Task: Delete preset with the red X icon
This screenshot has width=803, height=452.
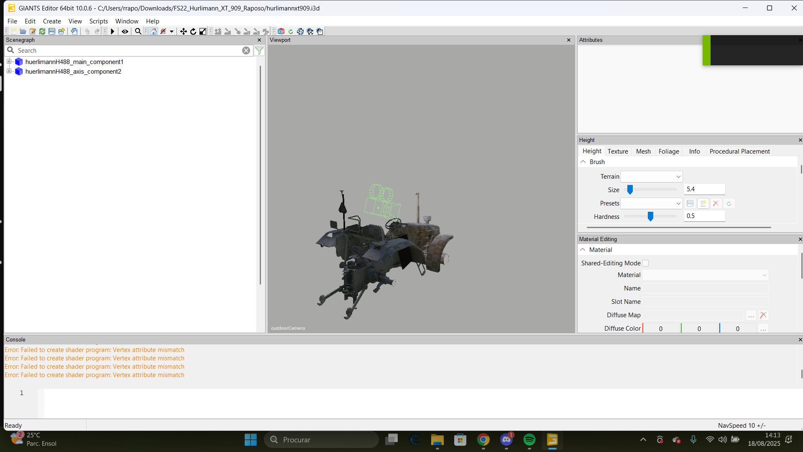Action: pyautogui.click(x=716, y=203)
